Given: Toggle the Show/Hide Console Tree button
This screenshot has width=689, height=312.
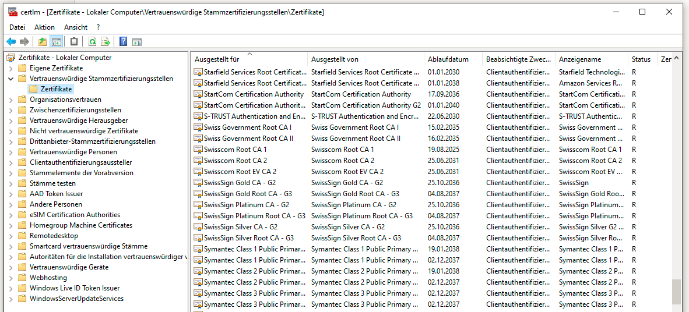Looking at the screenshot, I should (57, 42).
